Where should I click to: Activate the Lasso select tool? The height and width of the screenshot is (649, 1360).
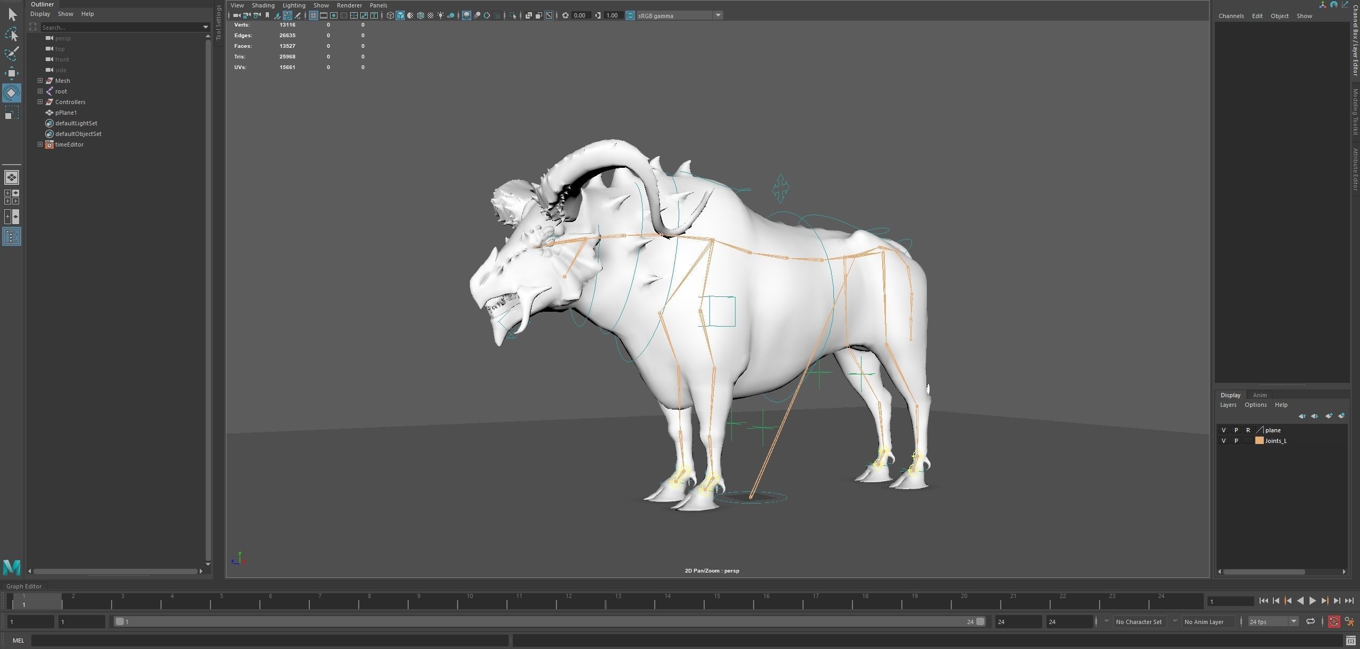pos(12,34)
